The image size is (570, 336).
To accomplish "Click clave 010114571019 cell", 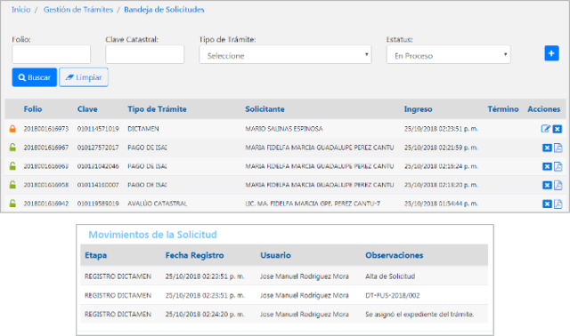I will [x=98, y=129].
